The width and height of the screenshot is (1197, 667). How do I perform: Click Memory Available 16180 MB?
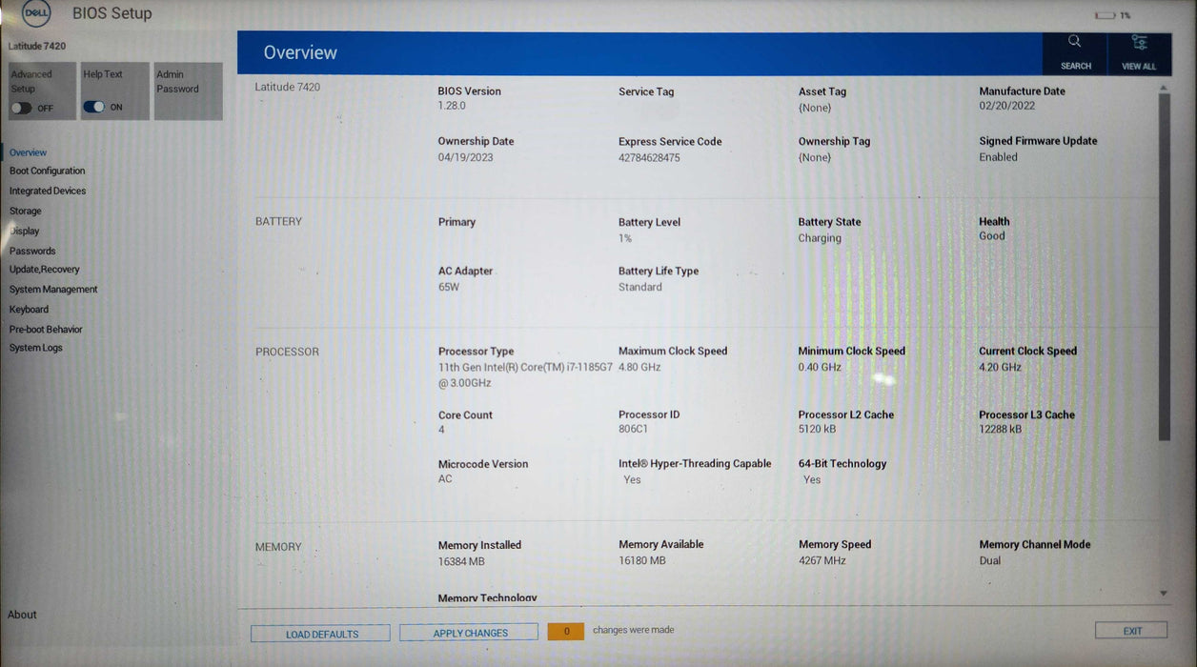(641, 560)
